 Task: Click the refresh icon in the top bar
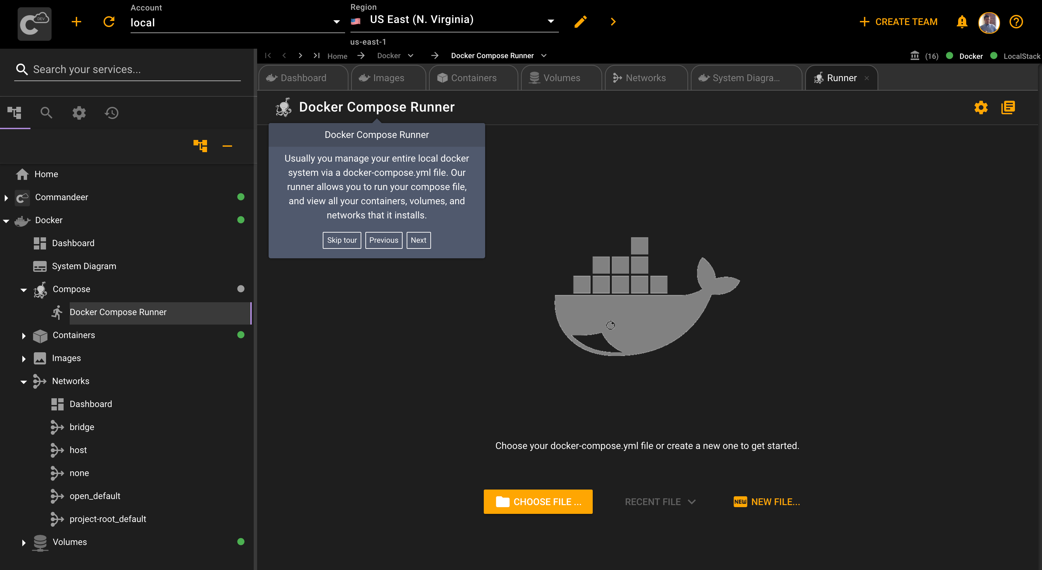click(x=109, y=22)
